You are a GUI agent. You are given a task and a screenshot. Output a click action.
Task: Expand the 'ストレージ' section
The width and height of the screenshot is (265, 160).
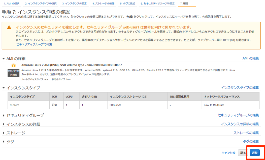click(x=4, y=133)
